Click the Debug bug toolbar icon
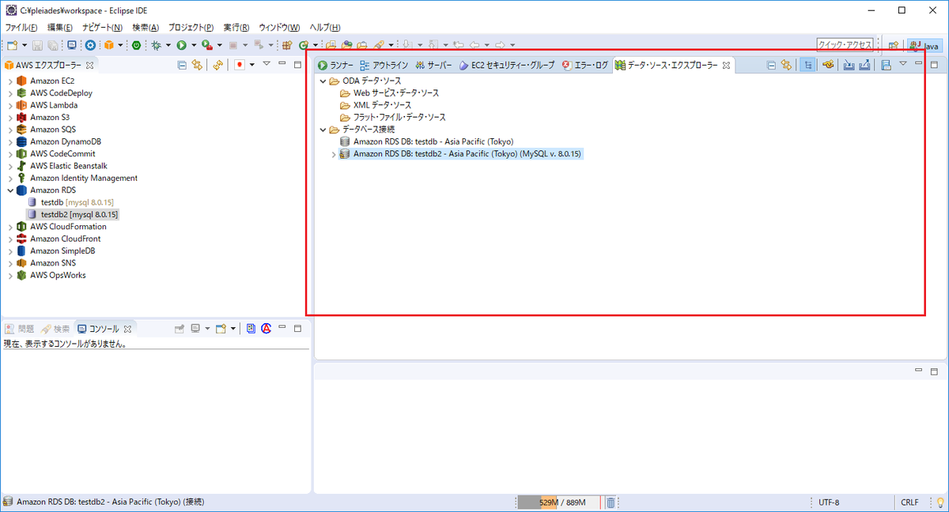949x512 pixels. click(157, 46)
